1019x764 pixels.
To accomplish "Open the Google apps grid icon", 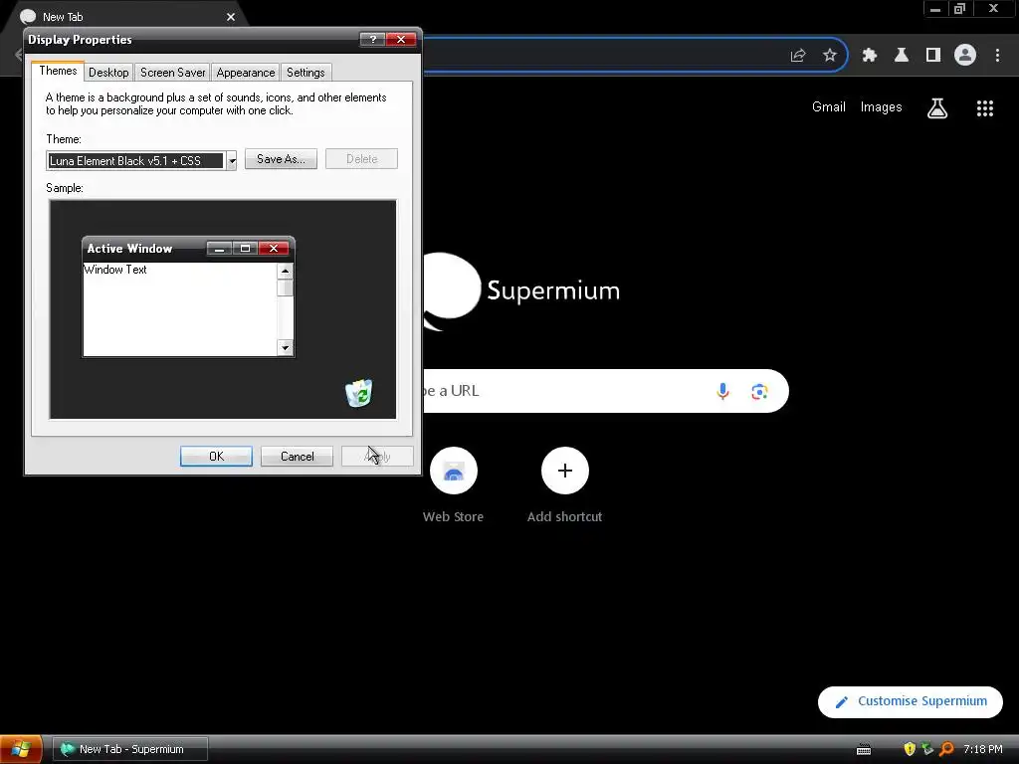I will (x=985, y=107).
